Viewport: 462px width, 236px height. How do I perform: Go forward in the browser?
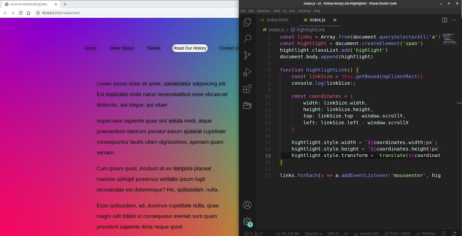pos(13,13)
